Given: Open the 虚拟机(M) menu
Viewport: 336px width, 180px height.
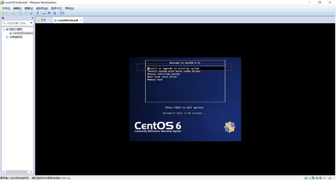Looking at the screenshot, I should pos(42,8).
